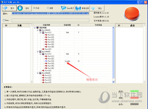This screenshot has width=148, height=109.
Task: Click device list scrollbar down arrow
Action: (x=113, y=82)
